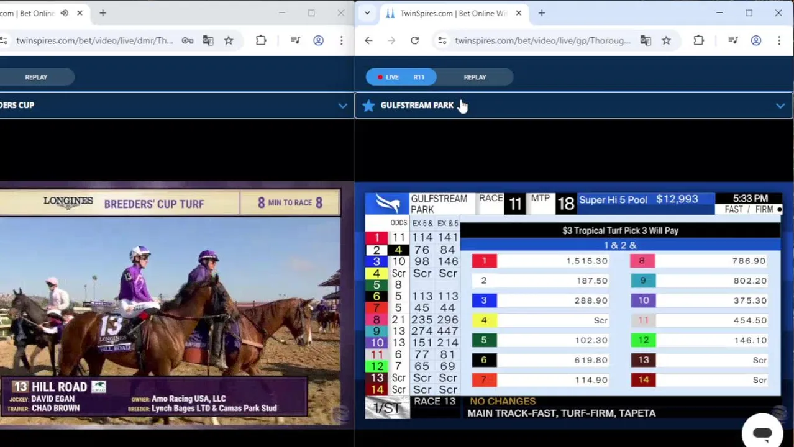Open the Breeders Cup track selector
Image resolution: width=794 pixels, height=447 pixels.
point(176,106)
